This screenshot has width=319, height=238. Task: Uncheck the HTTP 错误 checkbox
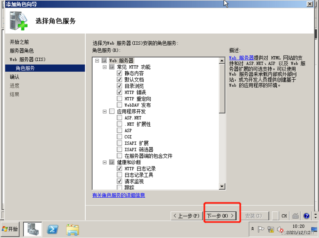click(120, 92)
